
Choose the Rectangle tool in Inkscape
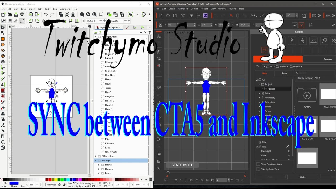pyautogui.click(x=3, y=39)
